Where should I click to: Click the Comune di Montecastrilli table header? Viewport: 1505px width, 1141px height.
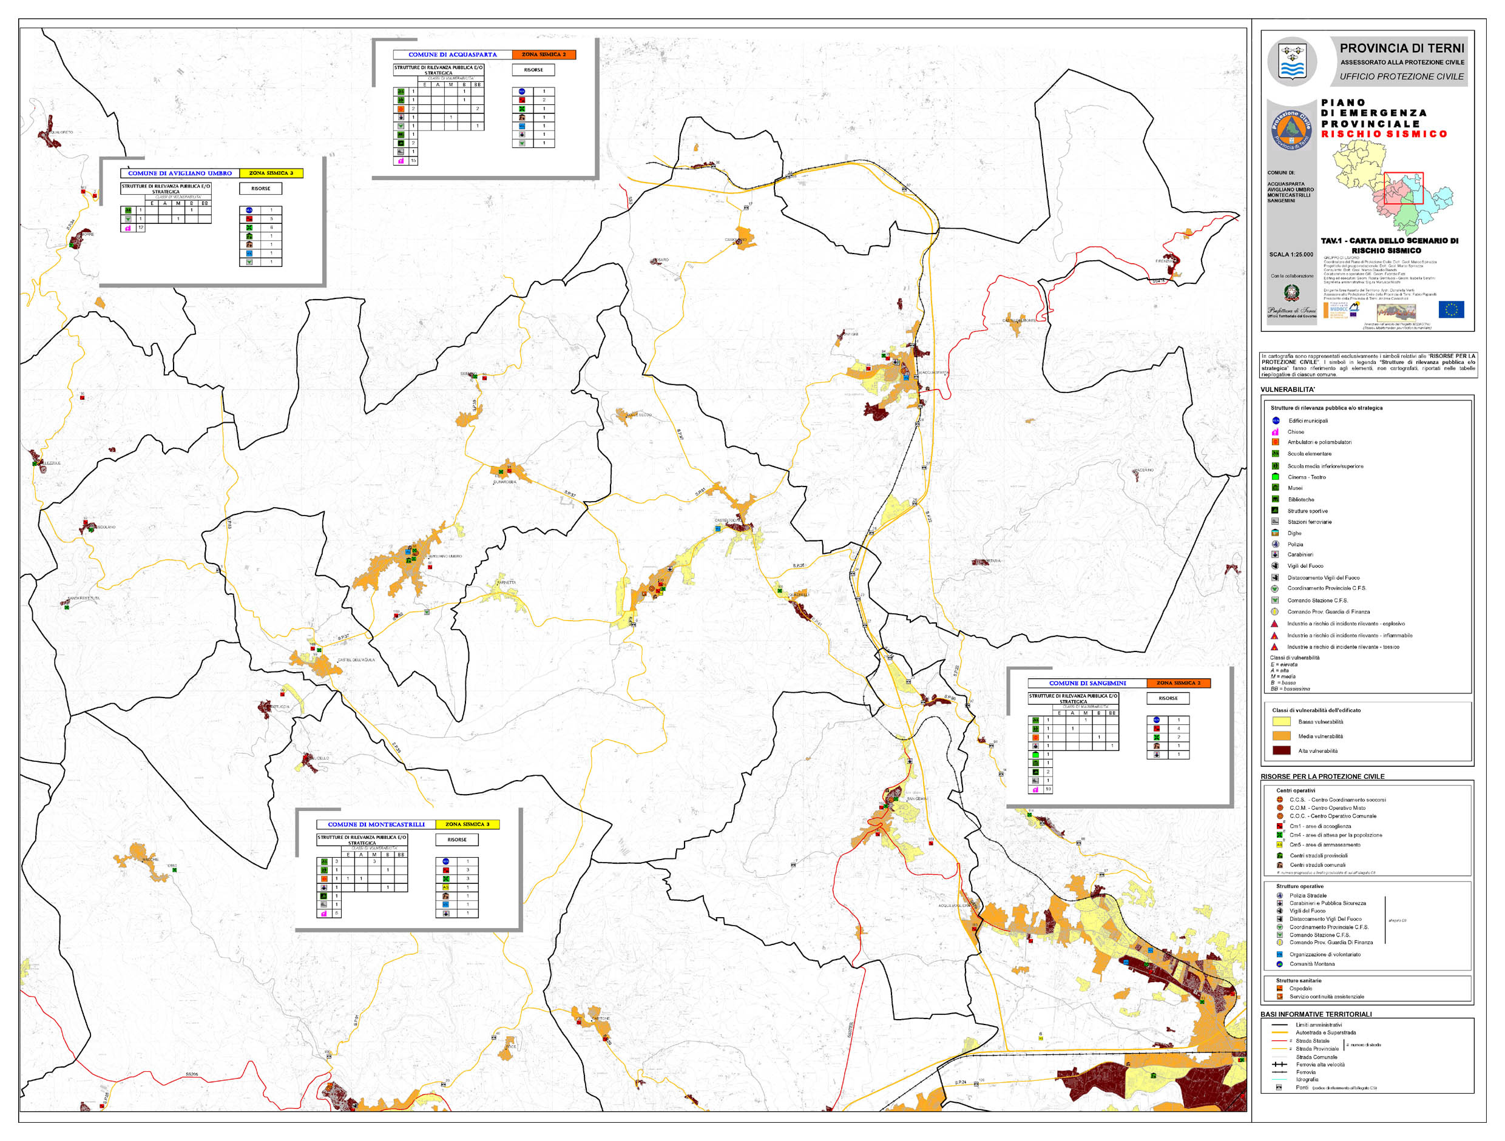pos(376,824)
